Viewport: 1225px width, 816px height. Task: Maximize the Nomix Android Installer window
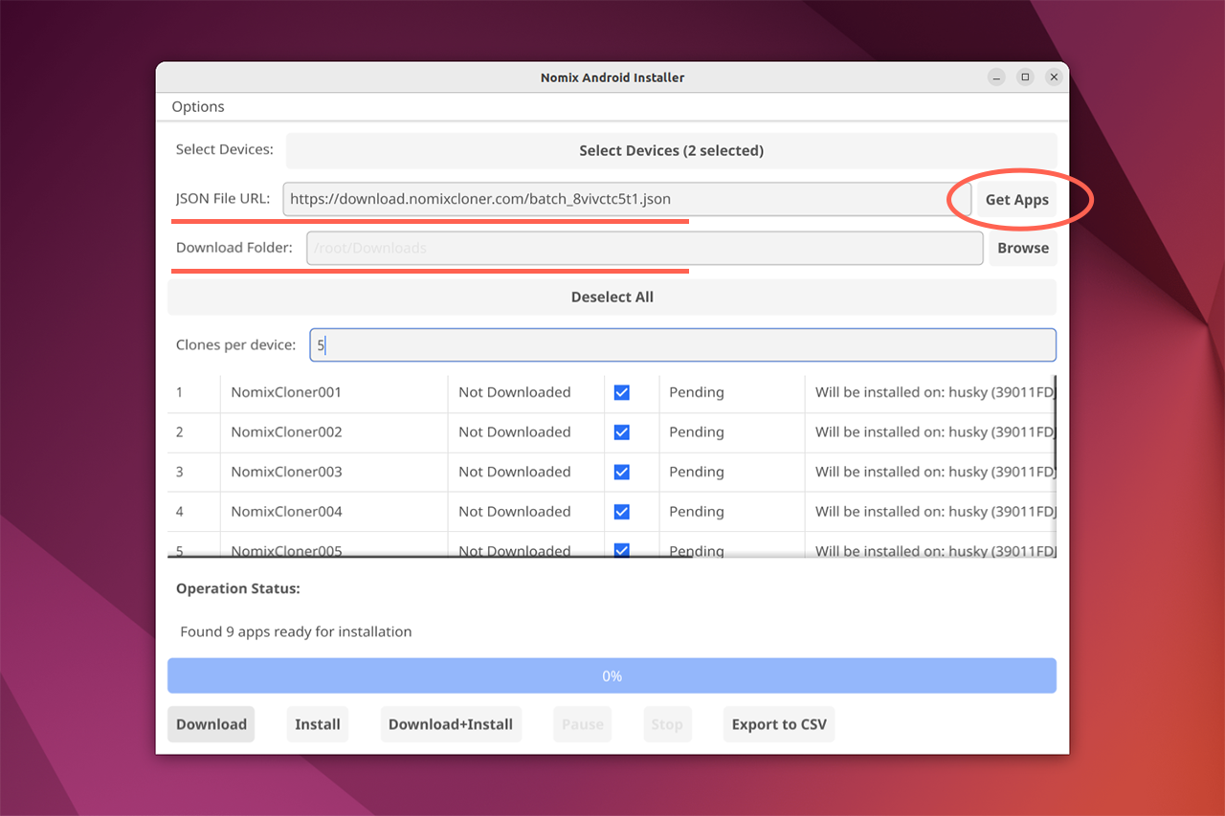coord(1025,77)
